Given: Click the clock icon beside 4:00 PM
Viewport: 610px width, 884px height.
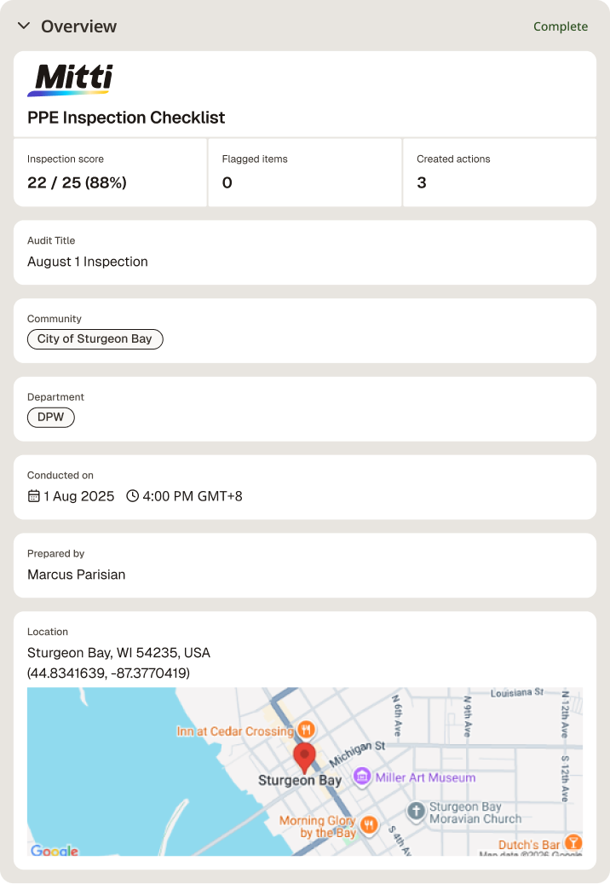Looking at the screenshot, I should pos(132,496).
